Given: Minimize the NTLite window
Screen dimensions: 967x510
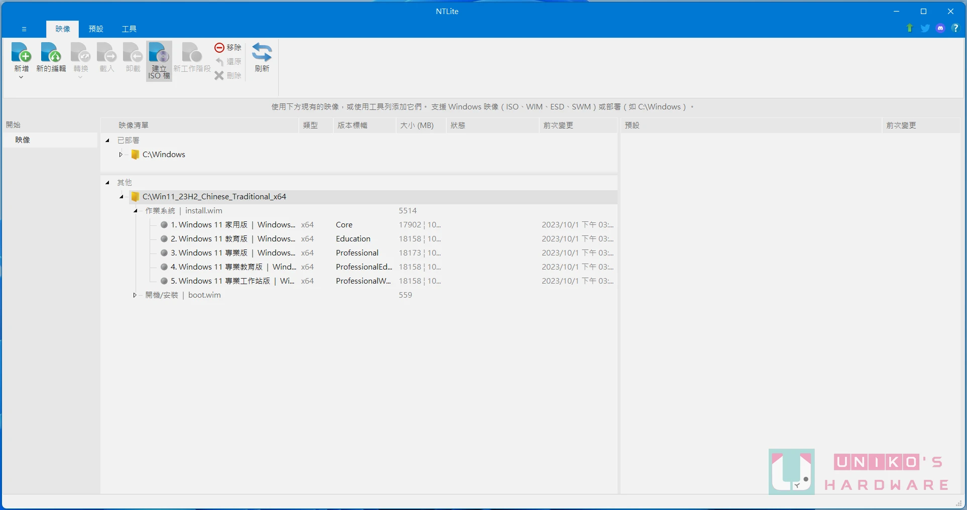Looking at the screenshot, I should point(896,11).
